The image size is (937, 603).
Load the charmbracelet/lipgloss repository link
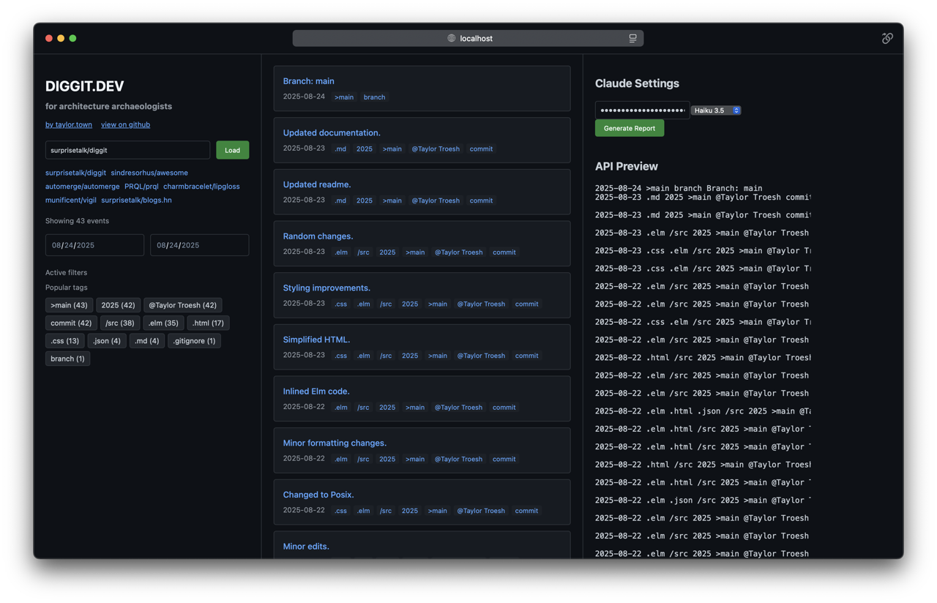[x=201, y=187]
